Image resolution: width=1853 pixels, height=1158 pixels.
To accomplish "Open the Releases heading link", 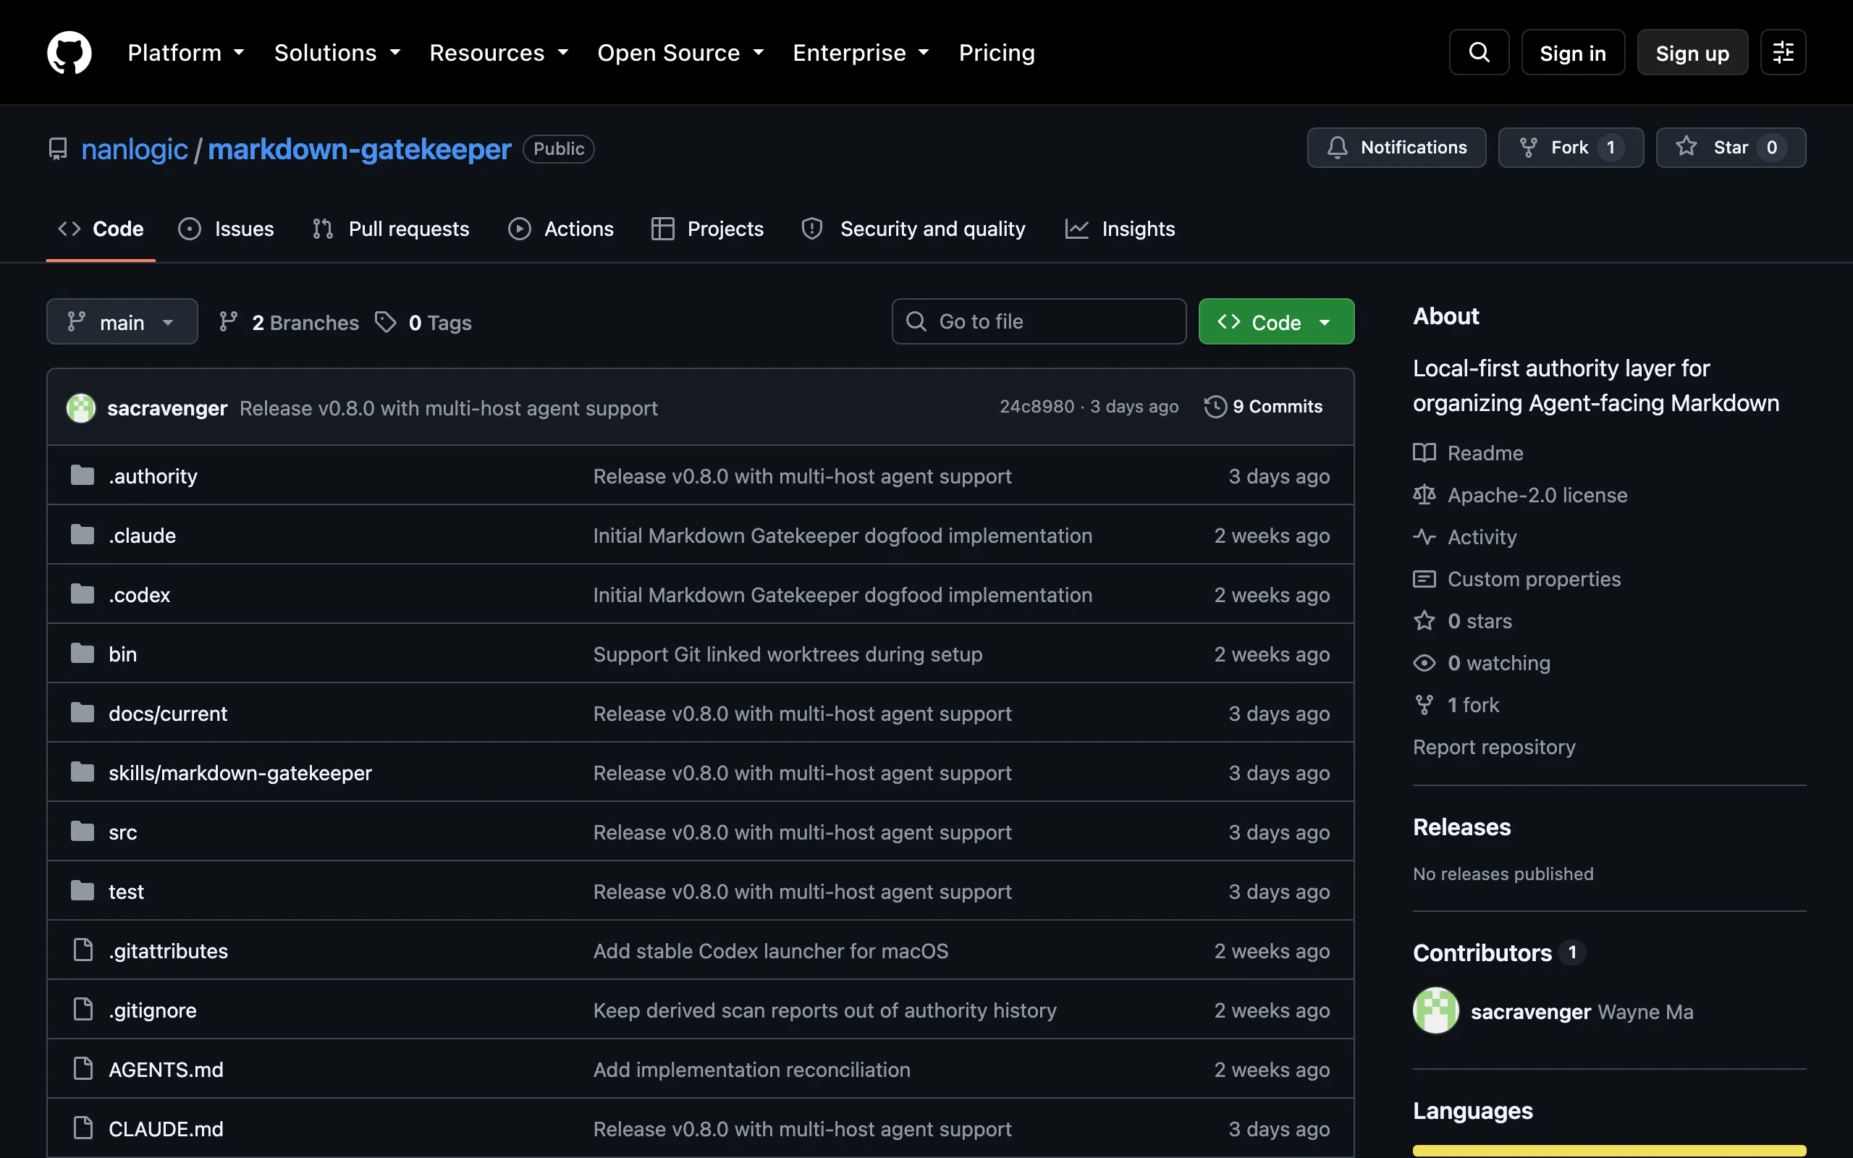I will [x=1461, y=827].
